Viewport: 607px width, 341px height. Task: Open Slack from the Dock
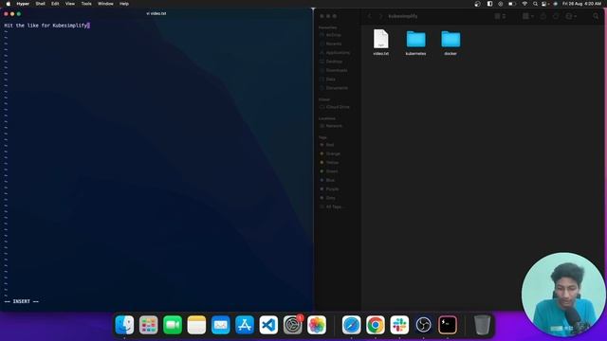399,325
